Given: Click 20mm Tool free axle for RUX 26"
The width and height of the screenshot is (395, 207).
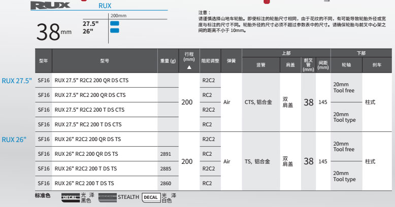Looking at the screenshot, I should (344, 147).
